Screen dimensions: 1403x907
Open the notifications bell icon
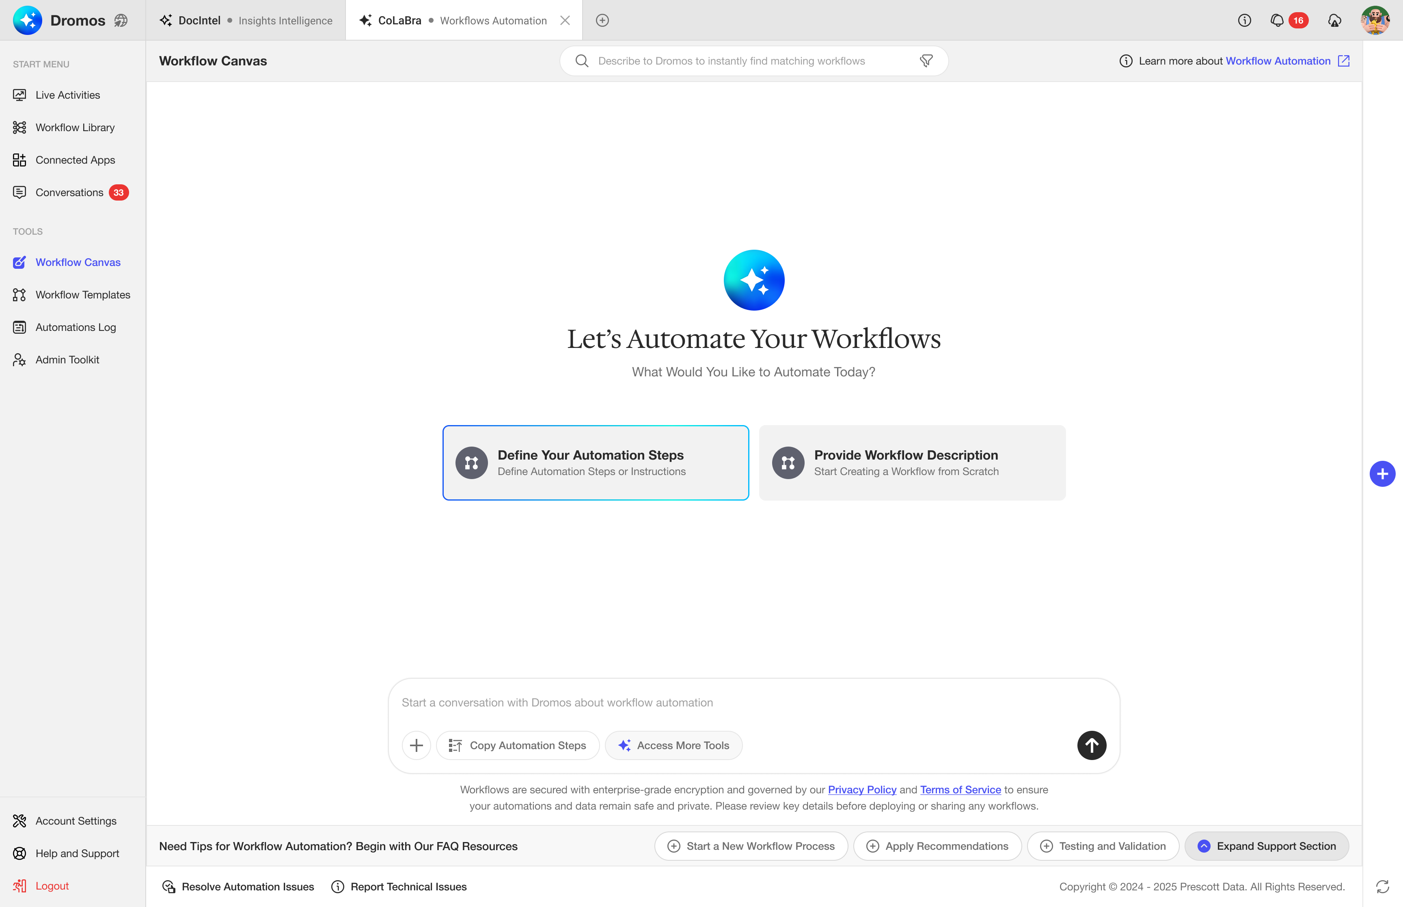[x=1276, y=21]
